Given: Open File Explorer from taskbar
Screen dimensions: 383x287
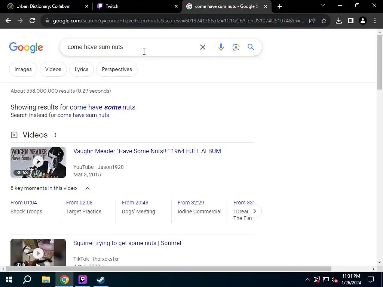Looking at the screenshot, I should (x=46, y=280).
